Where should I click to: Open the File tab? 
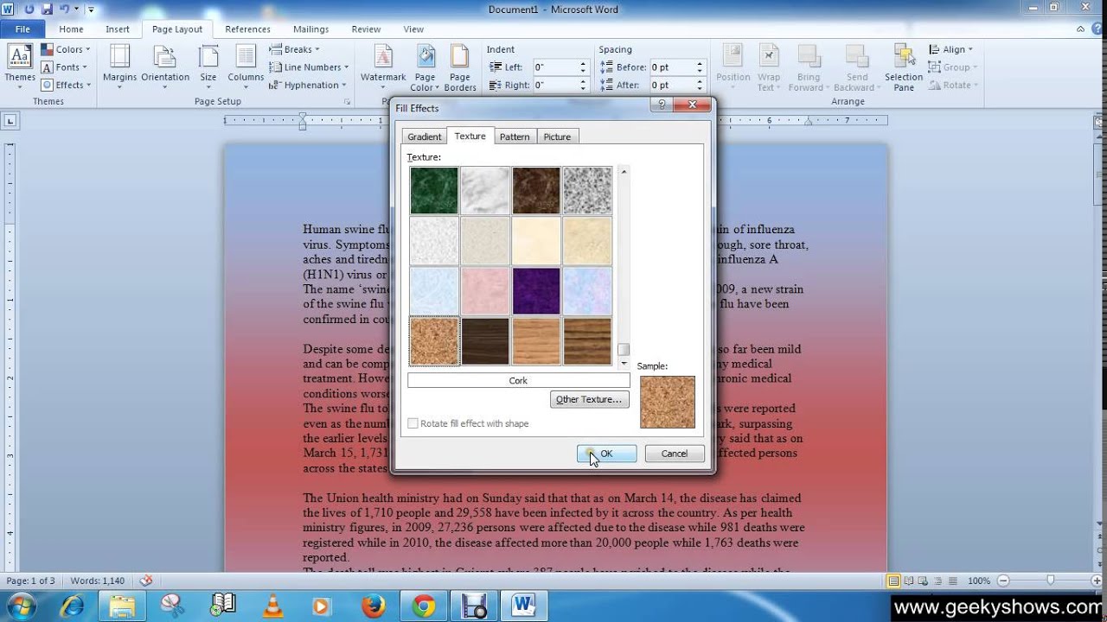coord(22,29)
